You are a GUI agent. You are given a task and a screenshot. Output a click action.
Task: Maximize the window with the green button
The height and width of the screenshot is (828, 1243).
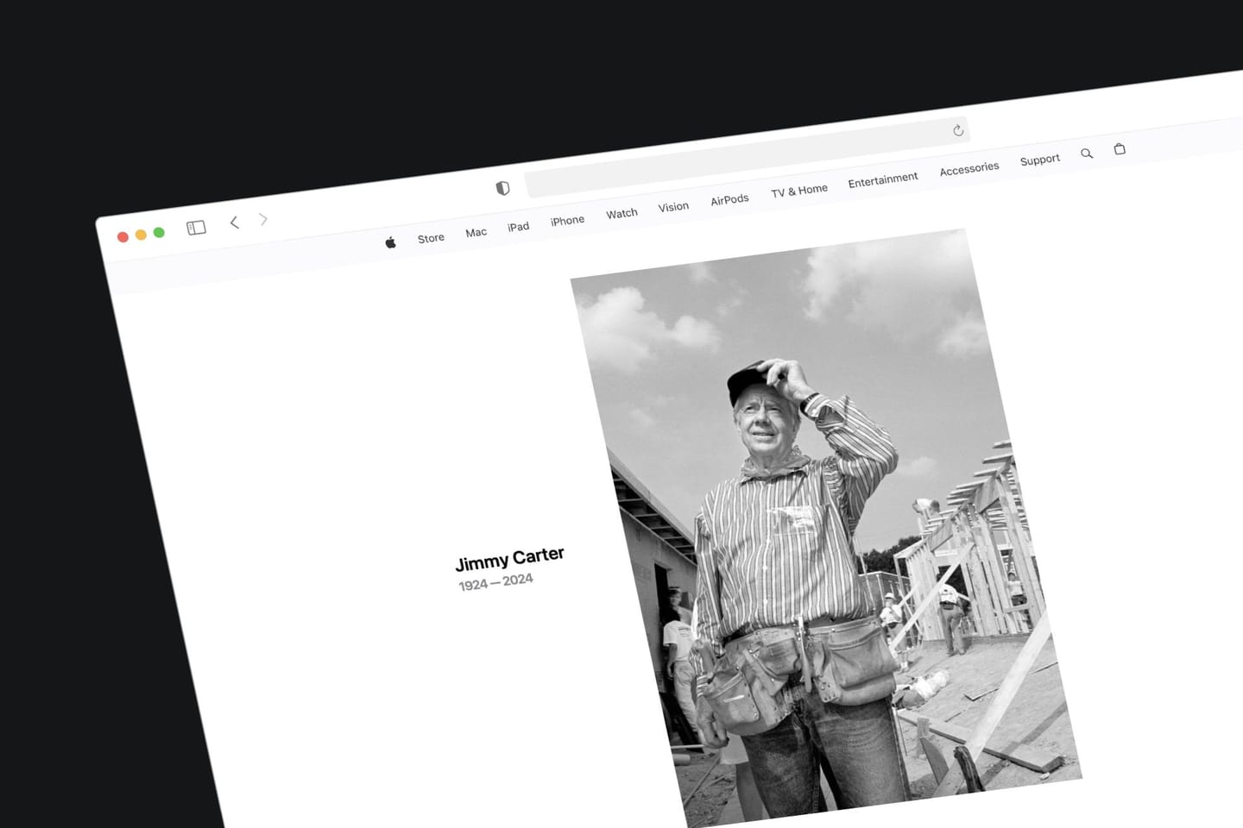[159, 232]
